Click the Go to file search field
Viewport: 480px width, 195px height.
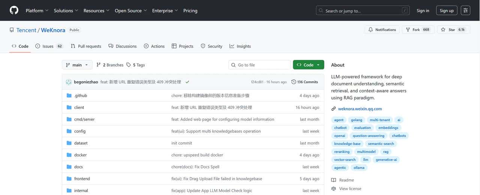click(259, 65)
